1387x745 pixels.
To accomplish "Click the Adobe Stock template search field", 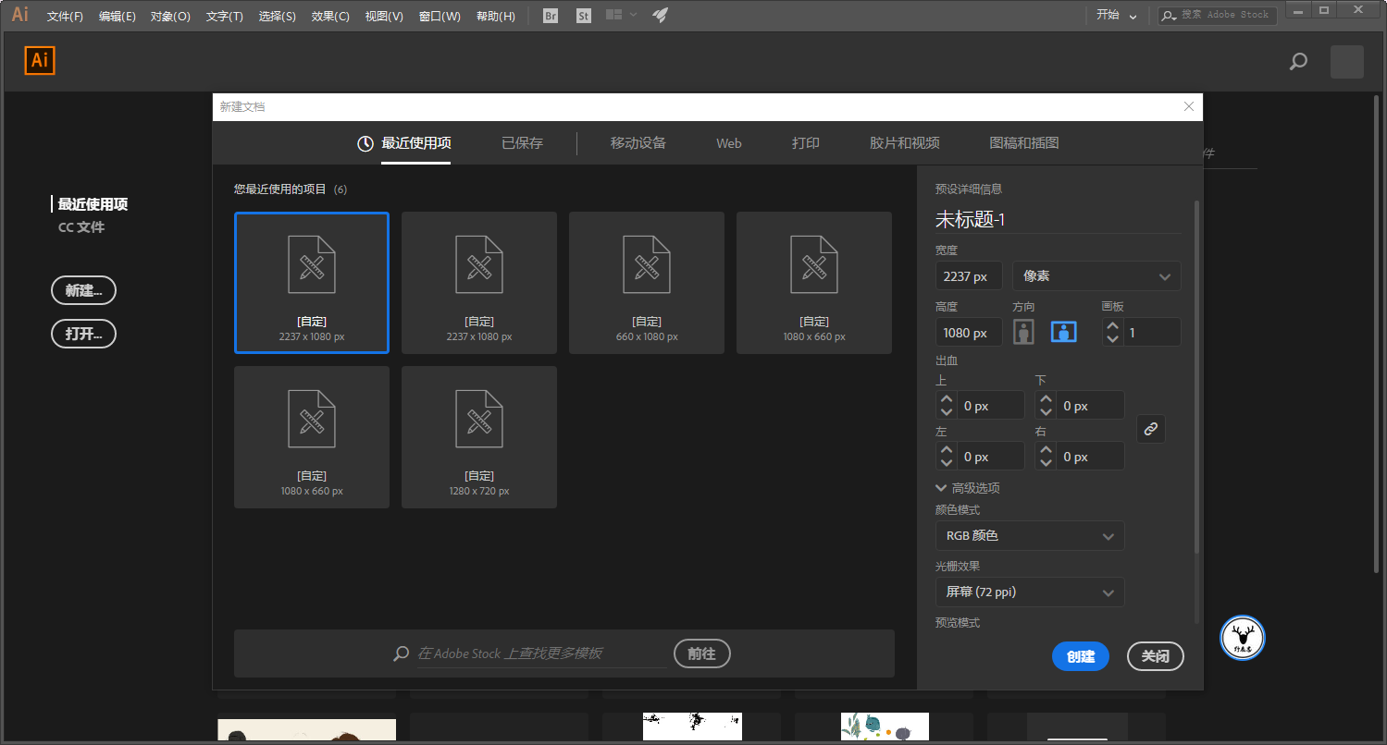I will pos(540,653).
